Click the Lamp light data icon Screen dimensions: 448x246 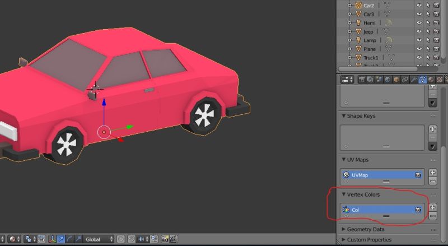[389, 40]
